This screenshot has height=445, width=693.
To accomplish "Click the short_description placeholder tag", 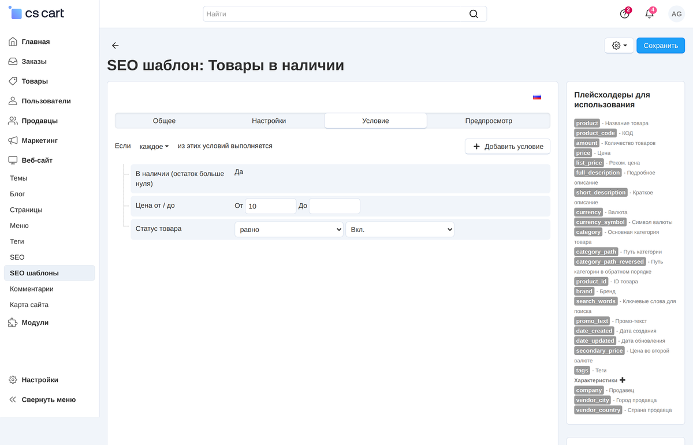I will pyautogui.click(x=601, y=192).
